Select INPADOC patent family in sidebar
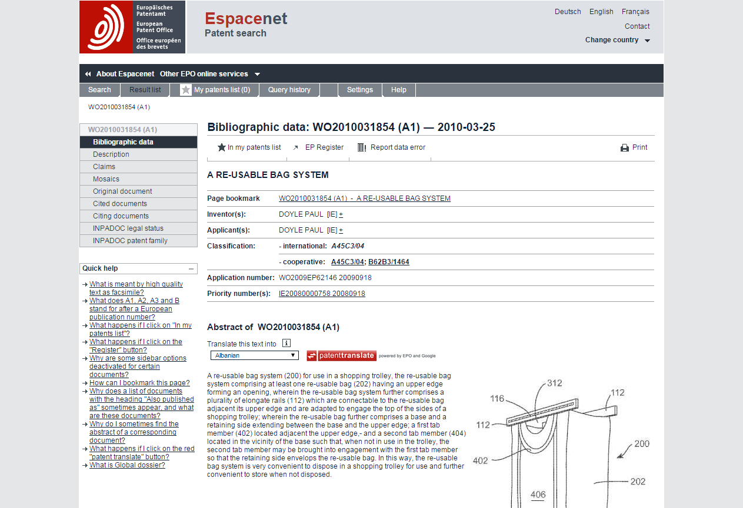743x508 pixels. pyautogui.click(x=138, y=241)
